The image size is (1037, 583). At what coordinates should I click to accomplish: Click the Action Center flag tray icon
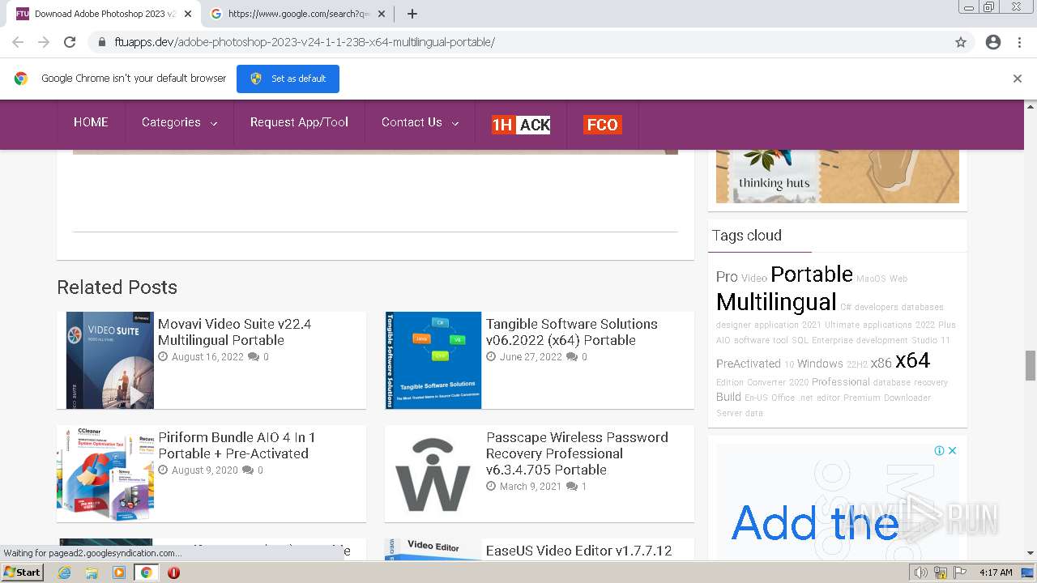click(961, 572)
